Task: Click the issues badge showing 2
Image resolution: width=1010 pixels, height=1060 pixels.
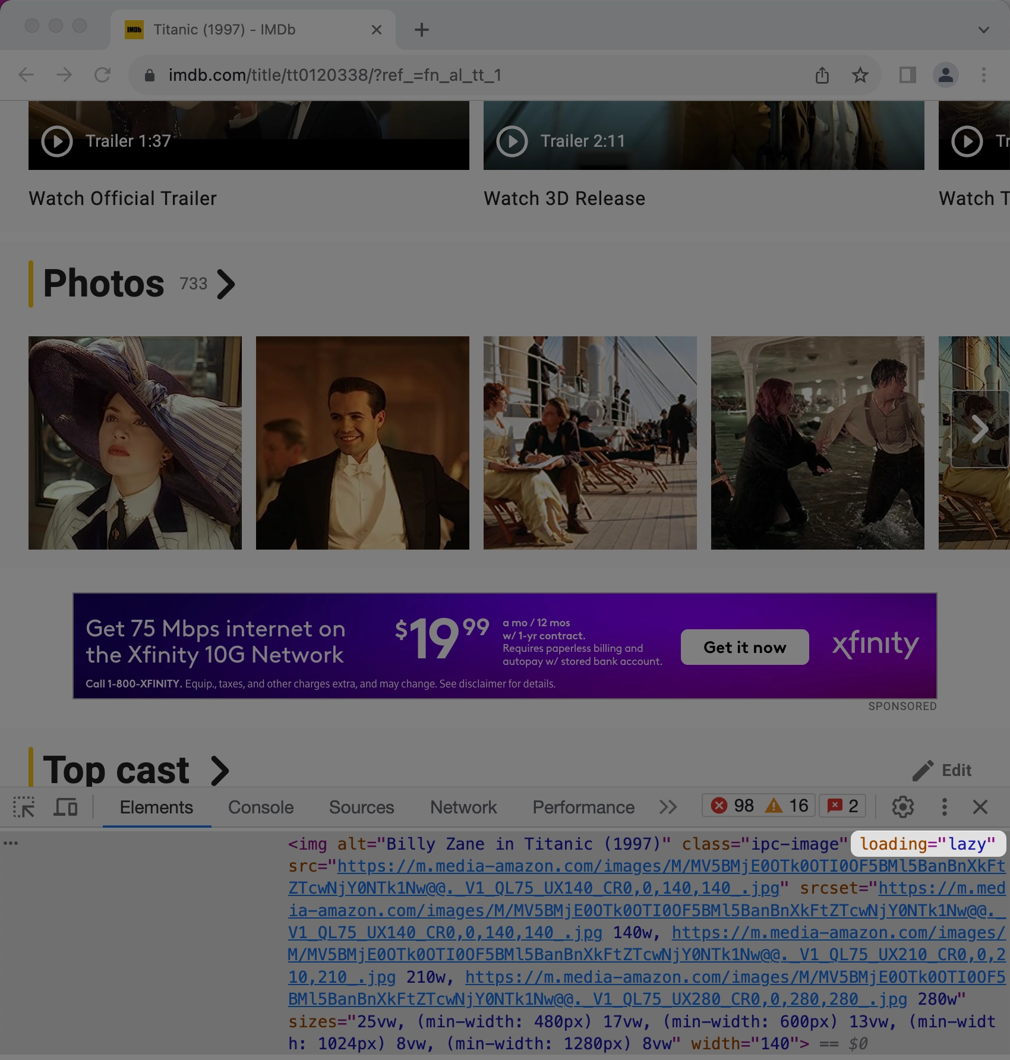Action: [x=842, y=806]
